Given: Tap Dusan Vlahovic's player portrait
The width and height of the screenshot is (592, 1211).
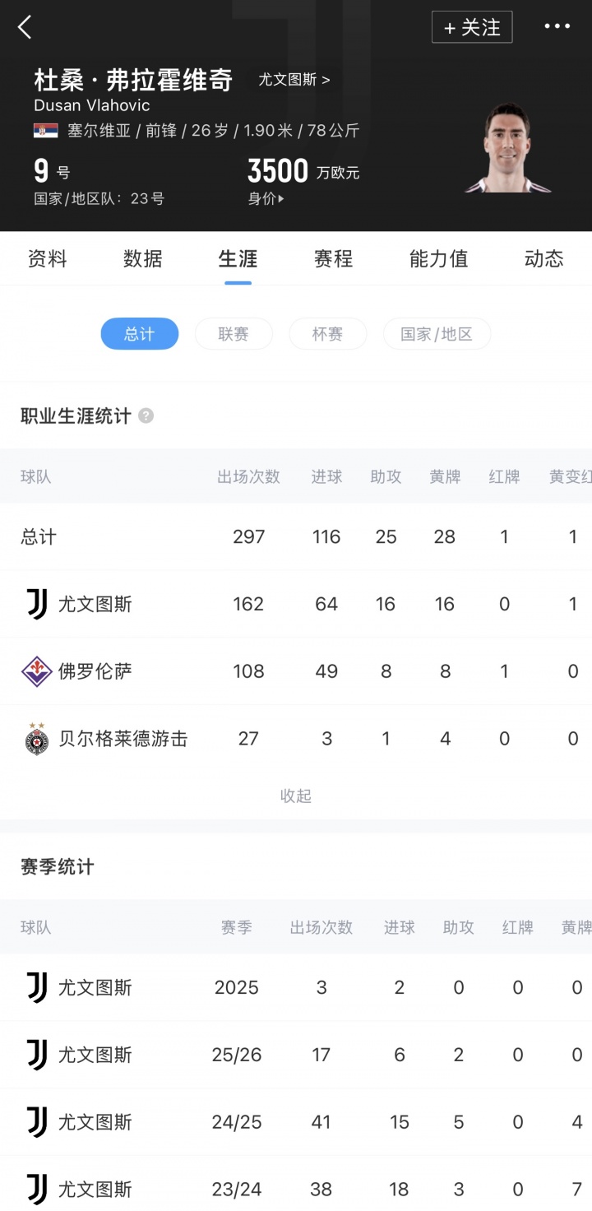Looking at the screenshot, I should tap(506, 148).
